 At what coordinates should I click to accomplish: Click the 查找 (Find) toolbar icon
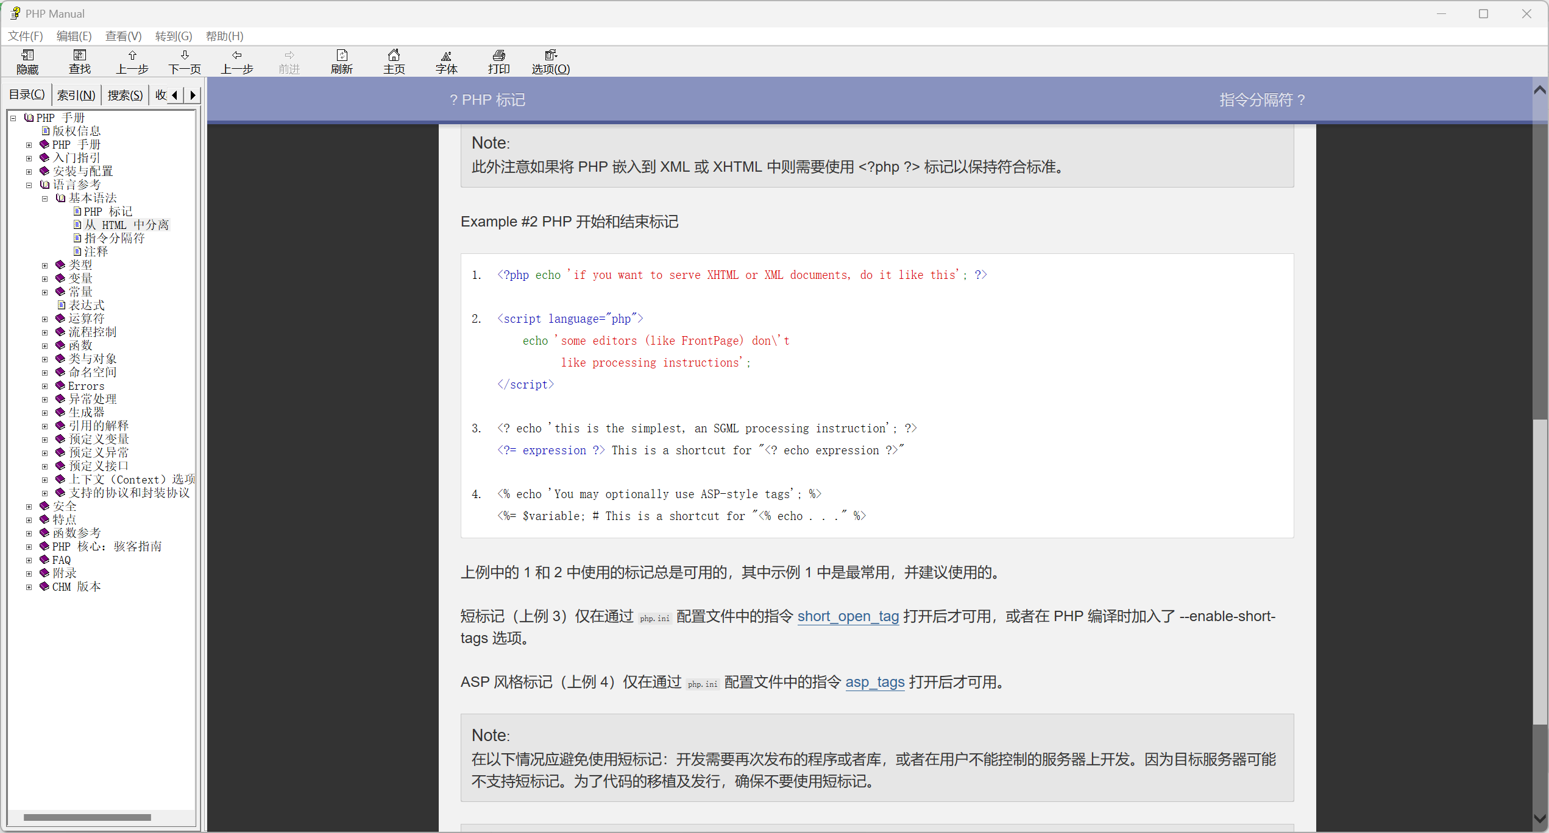pyautogui.click(x=80, y=62)
